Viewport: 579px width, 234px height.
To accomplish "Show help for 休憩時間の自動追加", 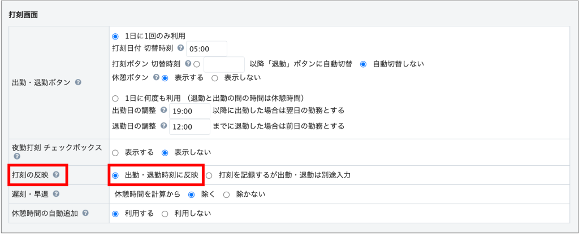I will (x=85, y=214).
